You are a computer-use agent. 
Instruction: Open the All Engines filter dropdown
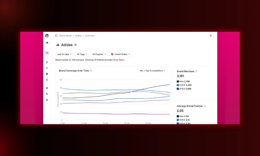tap(99, 54)
